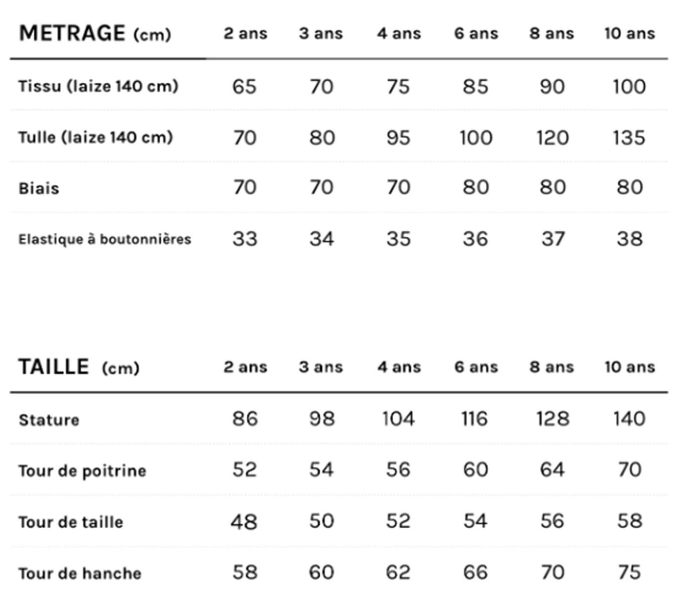Select the Tour de taille row label
680x602 pixels.
[x=71, y=522]
